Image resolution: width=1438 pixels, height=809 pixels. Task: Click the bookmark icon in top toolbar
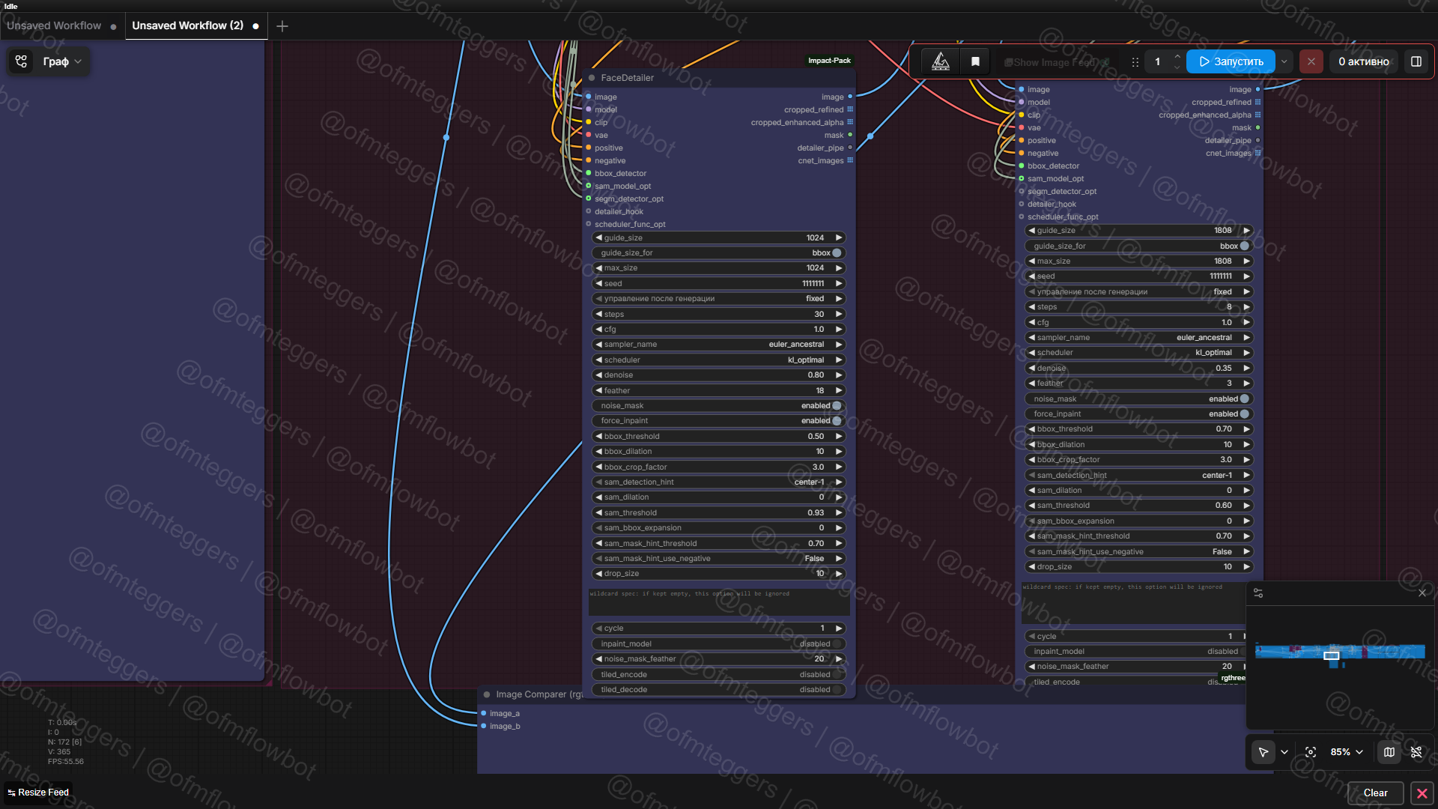click(x=975, y=61)
